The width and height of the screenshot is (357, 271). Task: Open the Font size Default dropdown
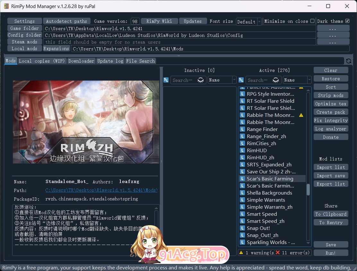[x=249, y=22]
